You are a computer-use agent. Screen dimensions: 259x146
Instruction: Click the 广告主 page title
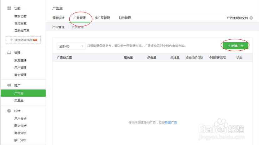coord(57,8)
